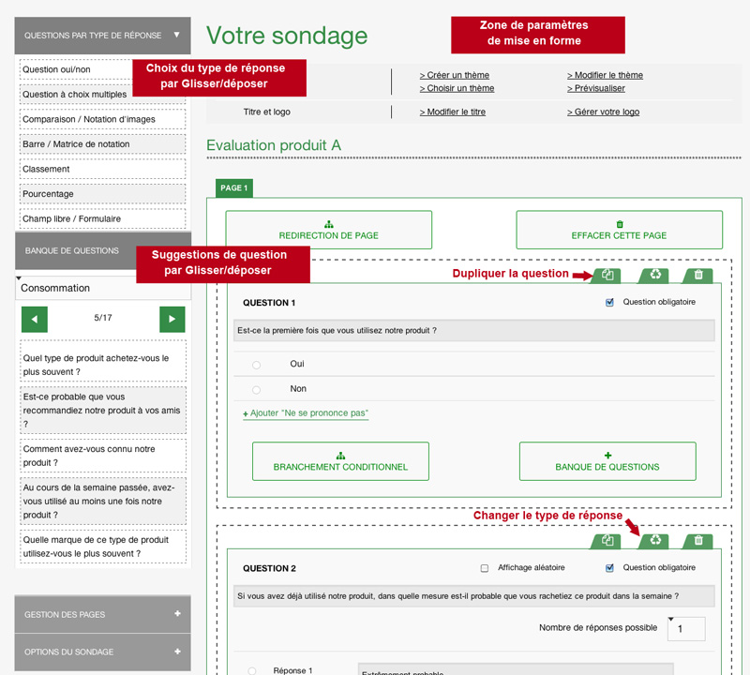Go to previous question bank page arrow

35,319
